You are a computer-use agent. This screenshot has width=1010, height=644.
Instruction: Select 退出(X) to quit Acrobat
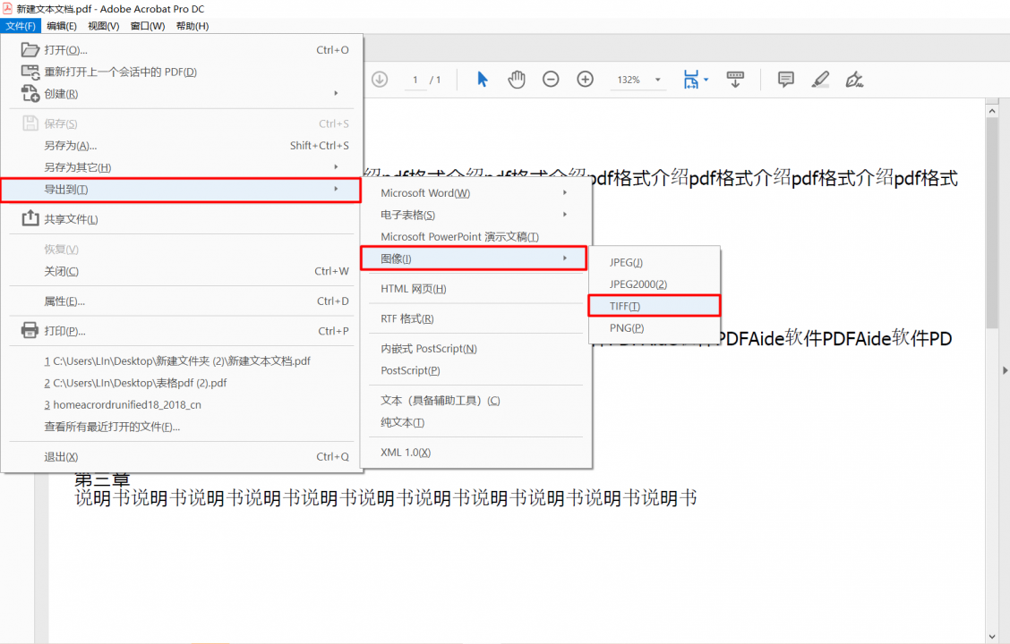pos(183,457)
